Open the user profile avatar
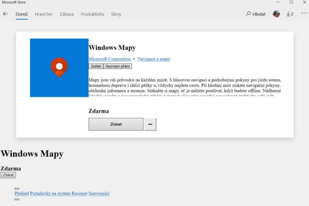309x206 pixels. click(276, 14)
